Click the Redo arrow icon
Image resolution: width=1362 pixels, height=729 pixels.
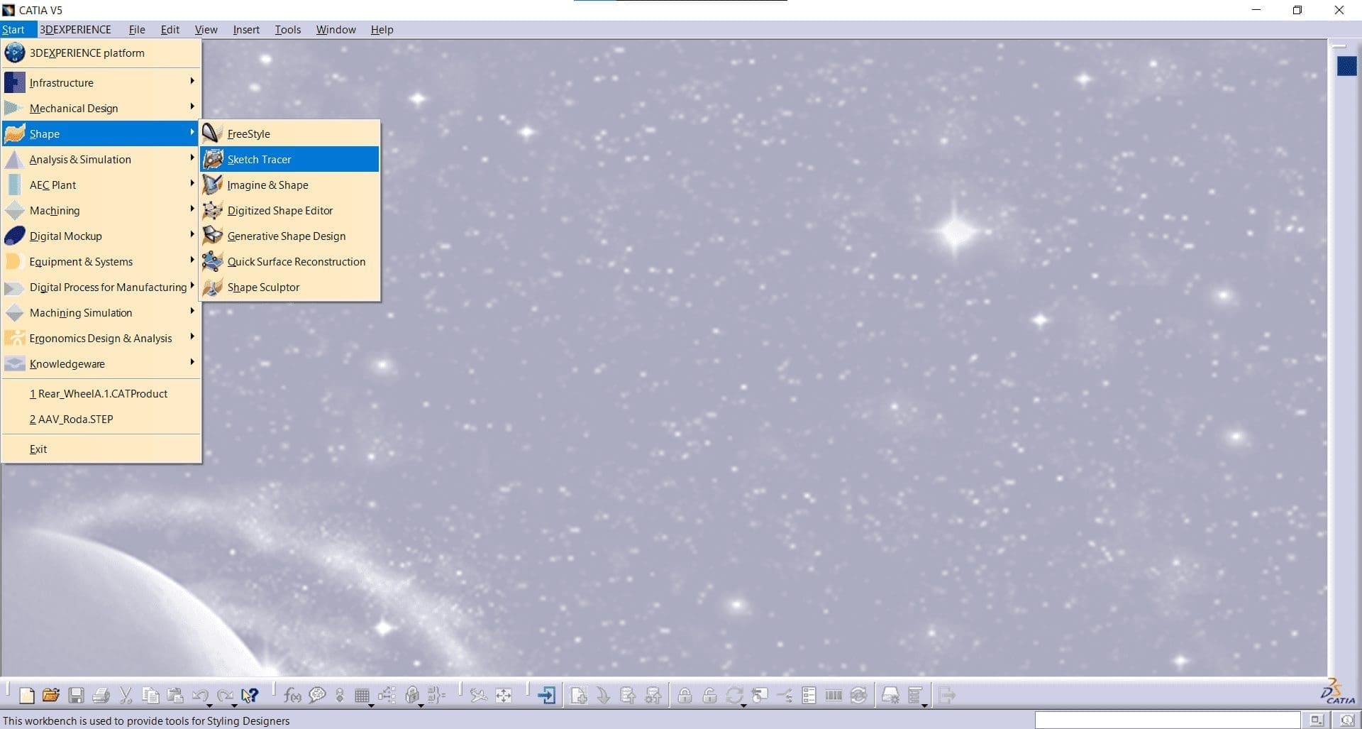[225, 696]
